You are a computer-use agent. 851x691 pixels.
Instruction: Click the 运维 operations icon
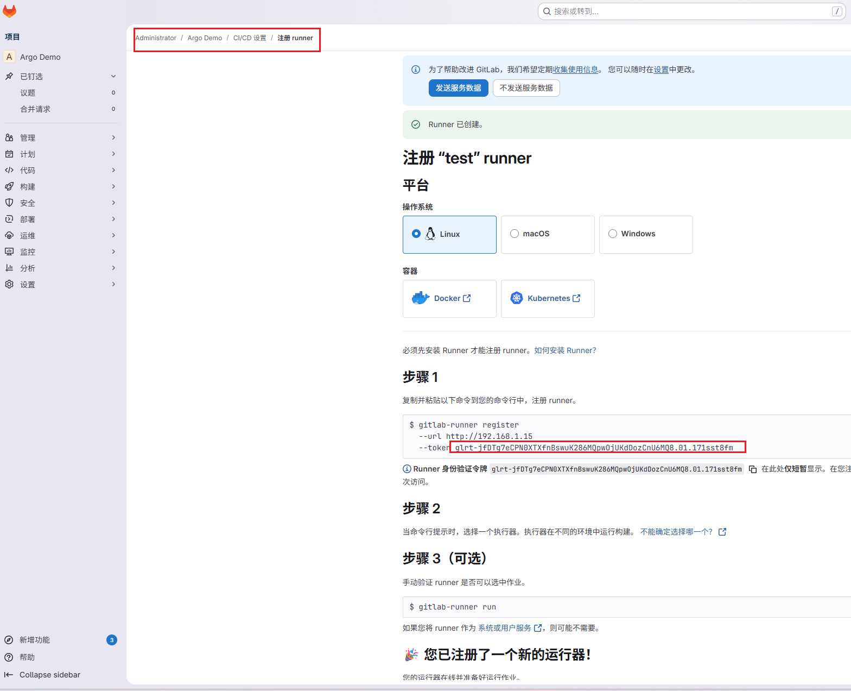[x=9, y=235]
